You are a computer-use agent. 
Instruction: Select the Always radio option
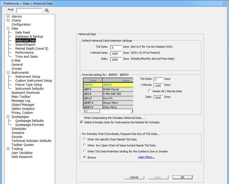(85, 157)
